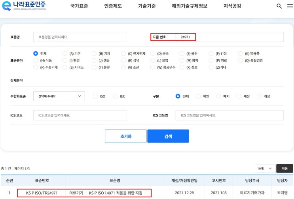
Task: Open the 10개 results-per-page dropdown
Action: (x=265, y=169)
